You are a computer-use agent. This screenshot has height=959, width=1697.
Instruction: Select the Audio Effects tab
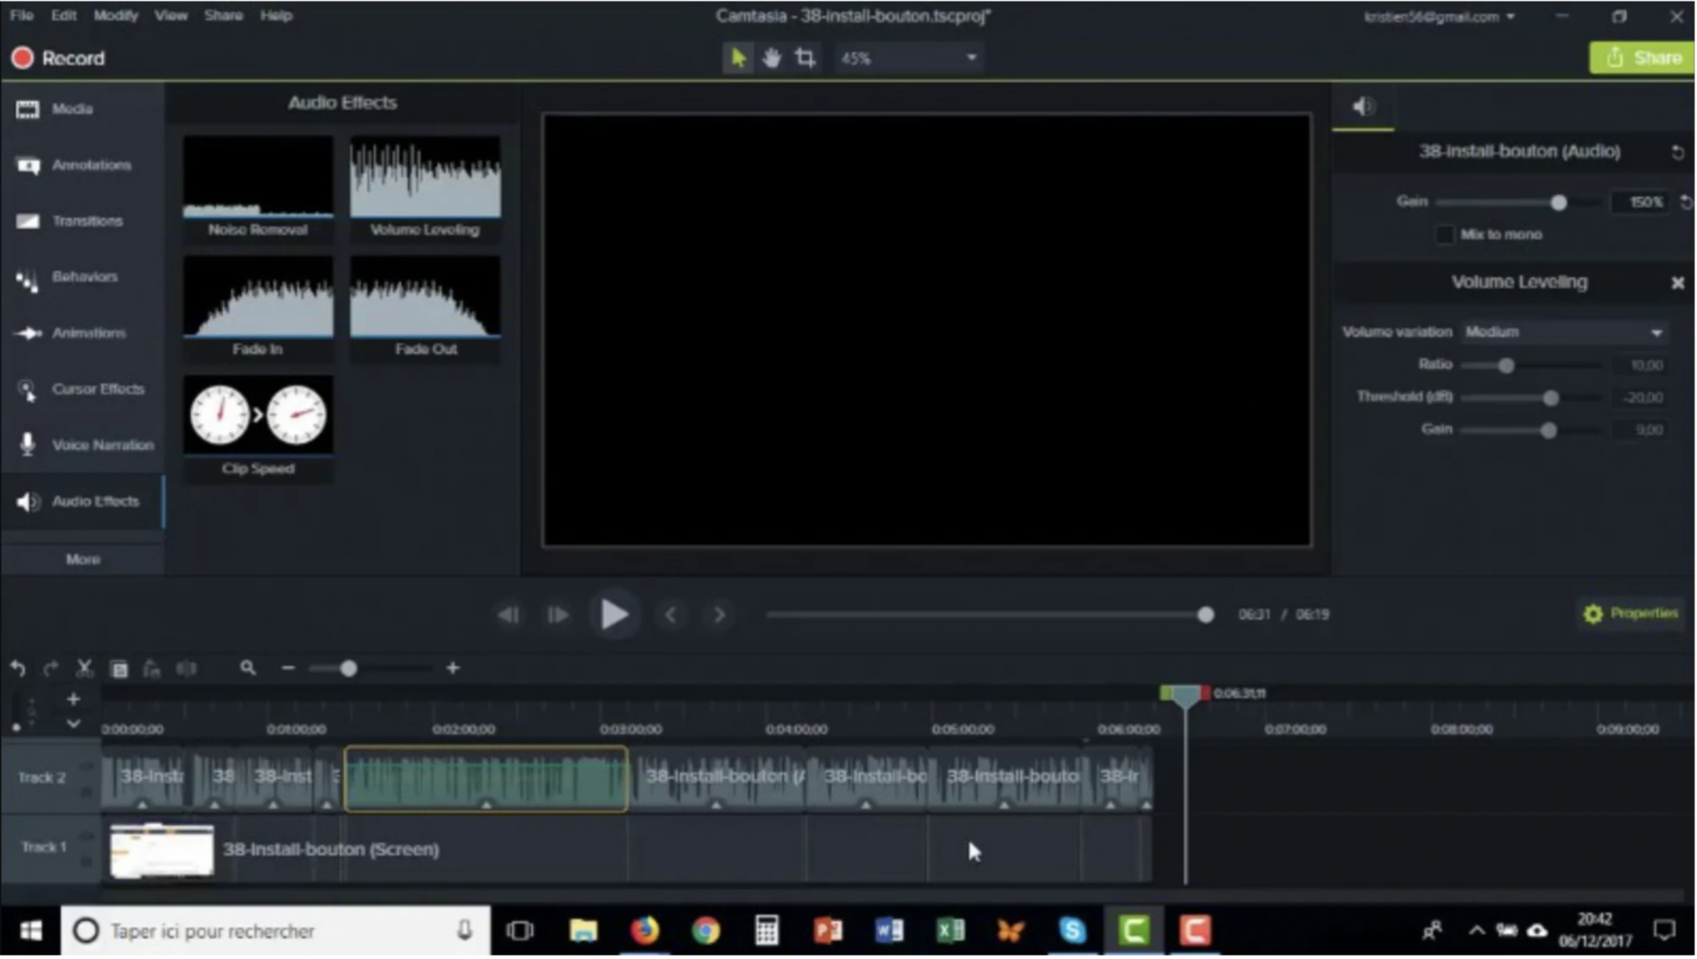click(82, 502)
